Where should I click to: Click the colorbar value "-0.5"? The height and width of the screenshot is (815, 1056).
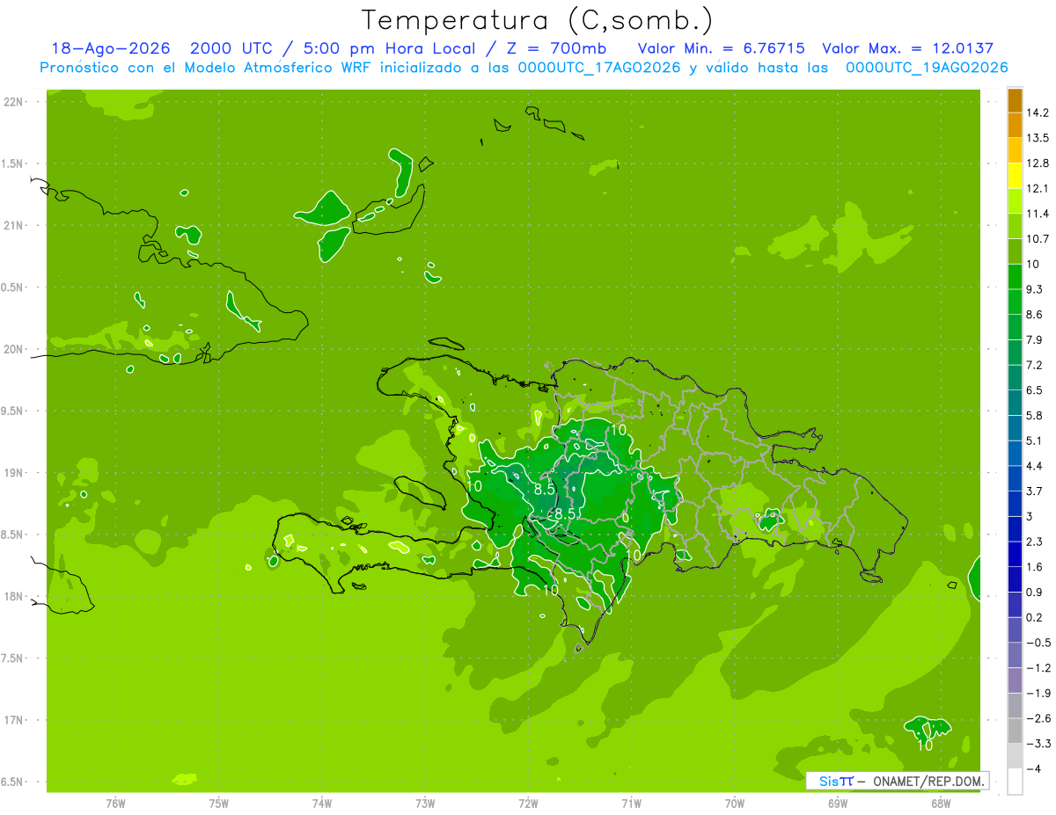(x=1038, y=643)
